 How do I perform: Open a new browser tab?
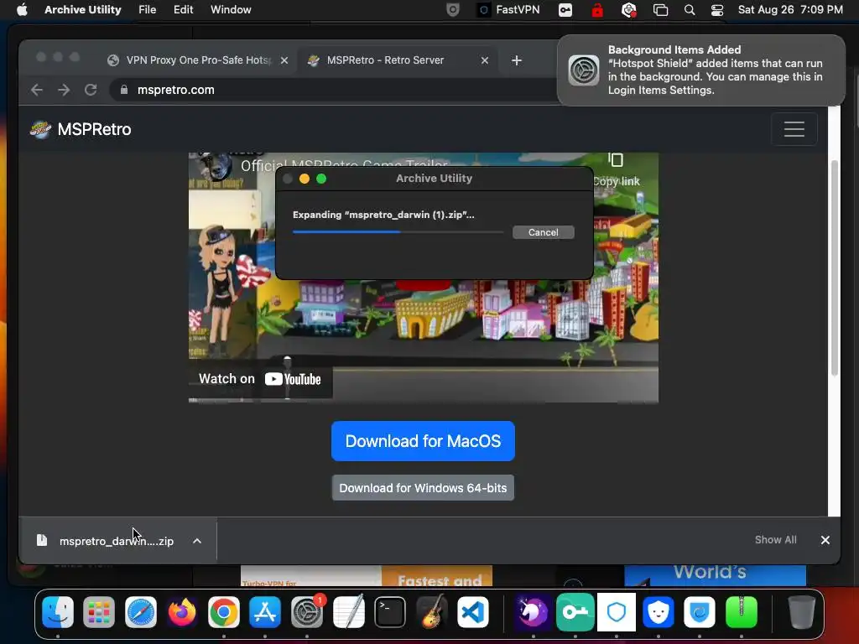tap(517, 60)
